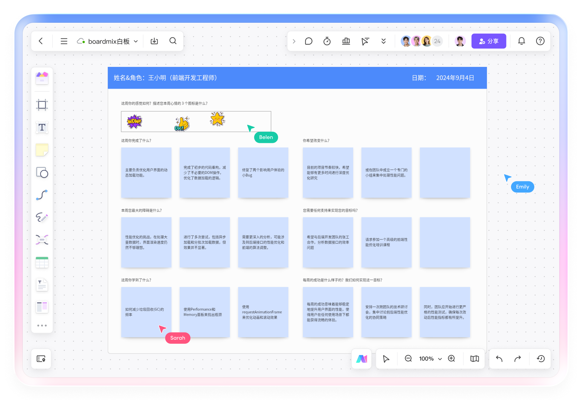
Task: Expand the boardmix白板 file name dropdown
Action: tap(136, 41)
